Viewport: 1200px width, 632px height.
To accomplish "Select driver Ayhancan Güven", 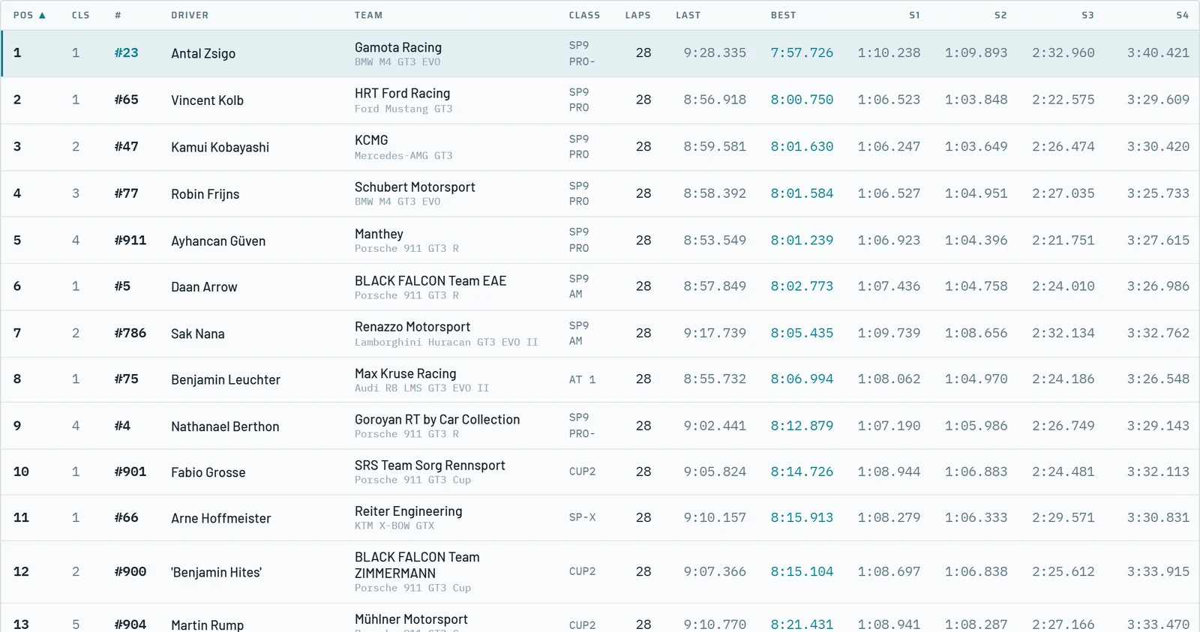I will [x=218, y=241].
